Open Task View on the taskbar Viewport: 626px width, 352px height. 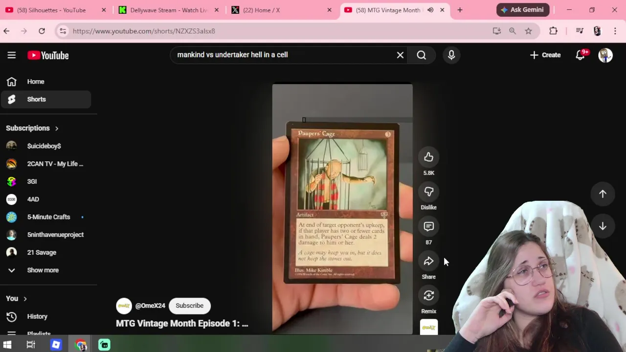tap(31, 345)
